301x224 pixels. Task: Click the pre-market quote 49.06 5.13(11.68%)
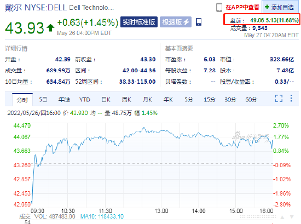pos(274,20)
